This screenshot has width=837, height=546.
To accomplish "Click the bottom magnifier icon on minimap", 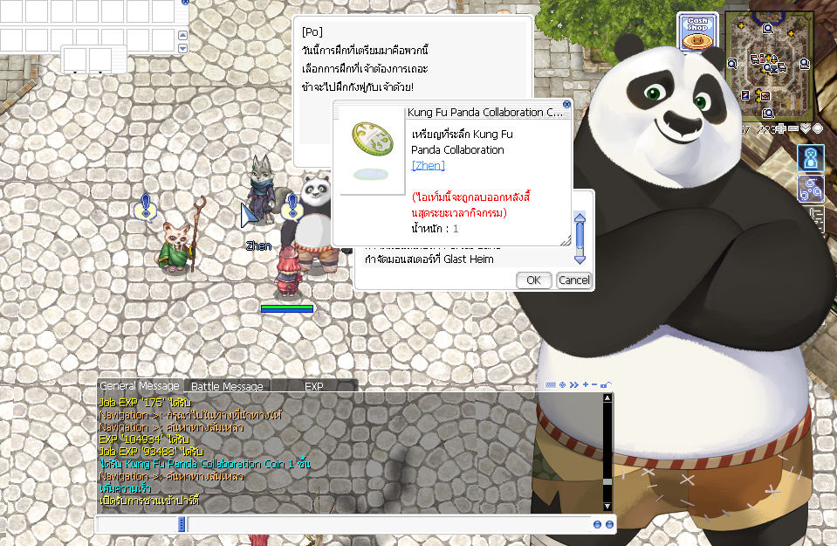I will pyautogui.click(x=768, y=113).
